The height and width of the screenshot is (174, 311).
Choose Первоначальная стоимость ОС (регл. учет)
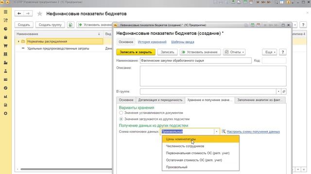pyautogui.click(x=201, y=153)
